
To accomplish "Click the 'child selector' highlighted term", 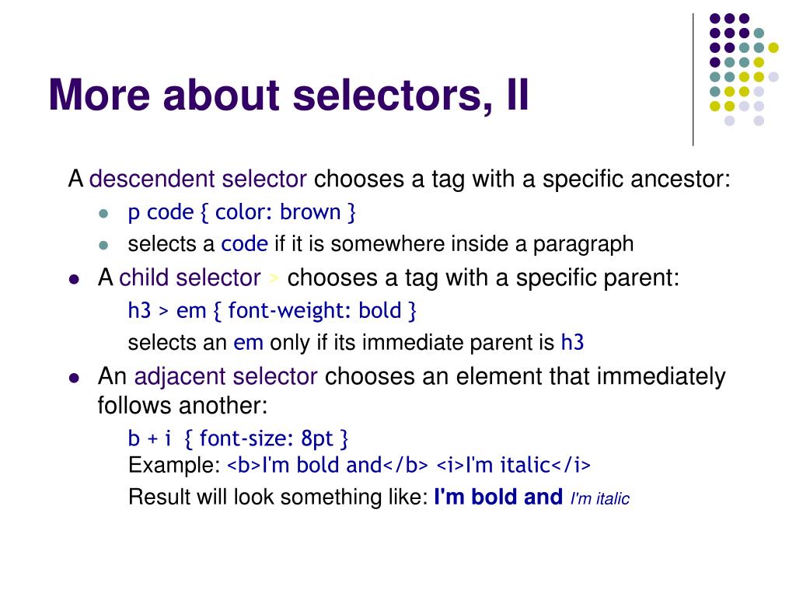I will click(x=190, y=278).
